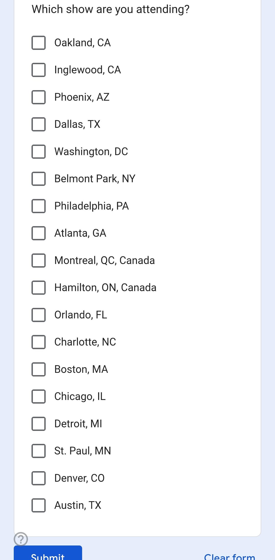Click the Clear form link
Screen dimensions: 275x560
pyautogui.click(x=229, y=556)
